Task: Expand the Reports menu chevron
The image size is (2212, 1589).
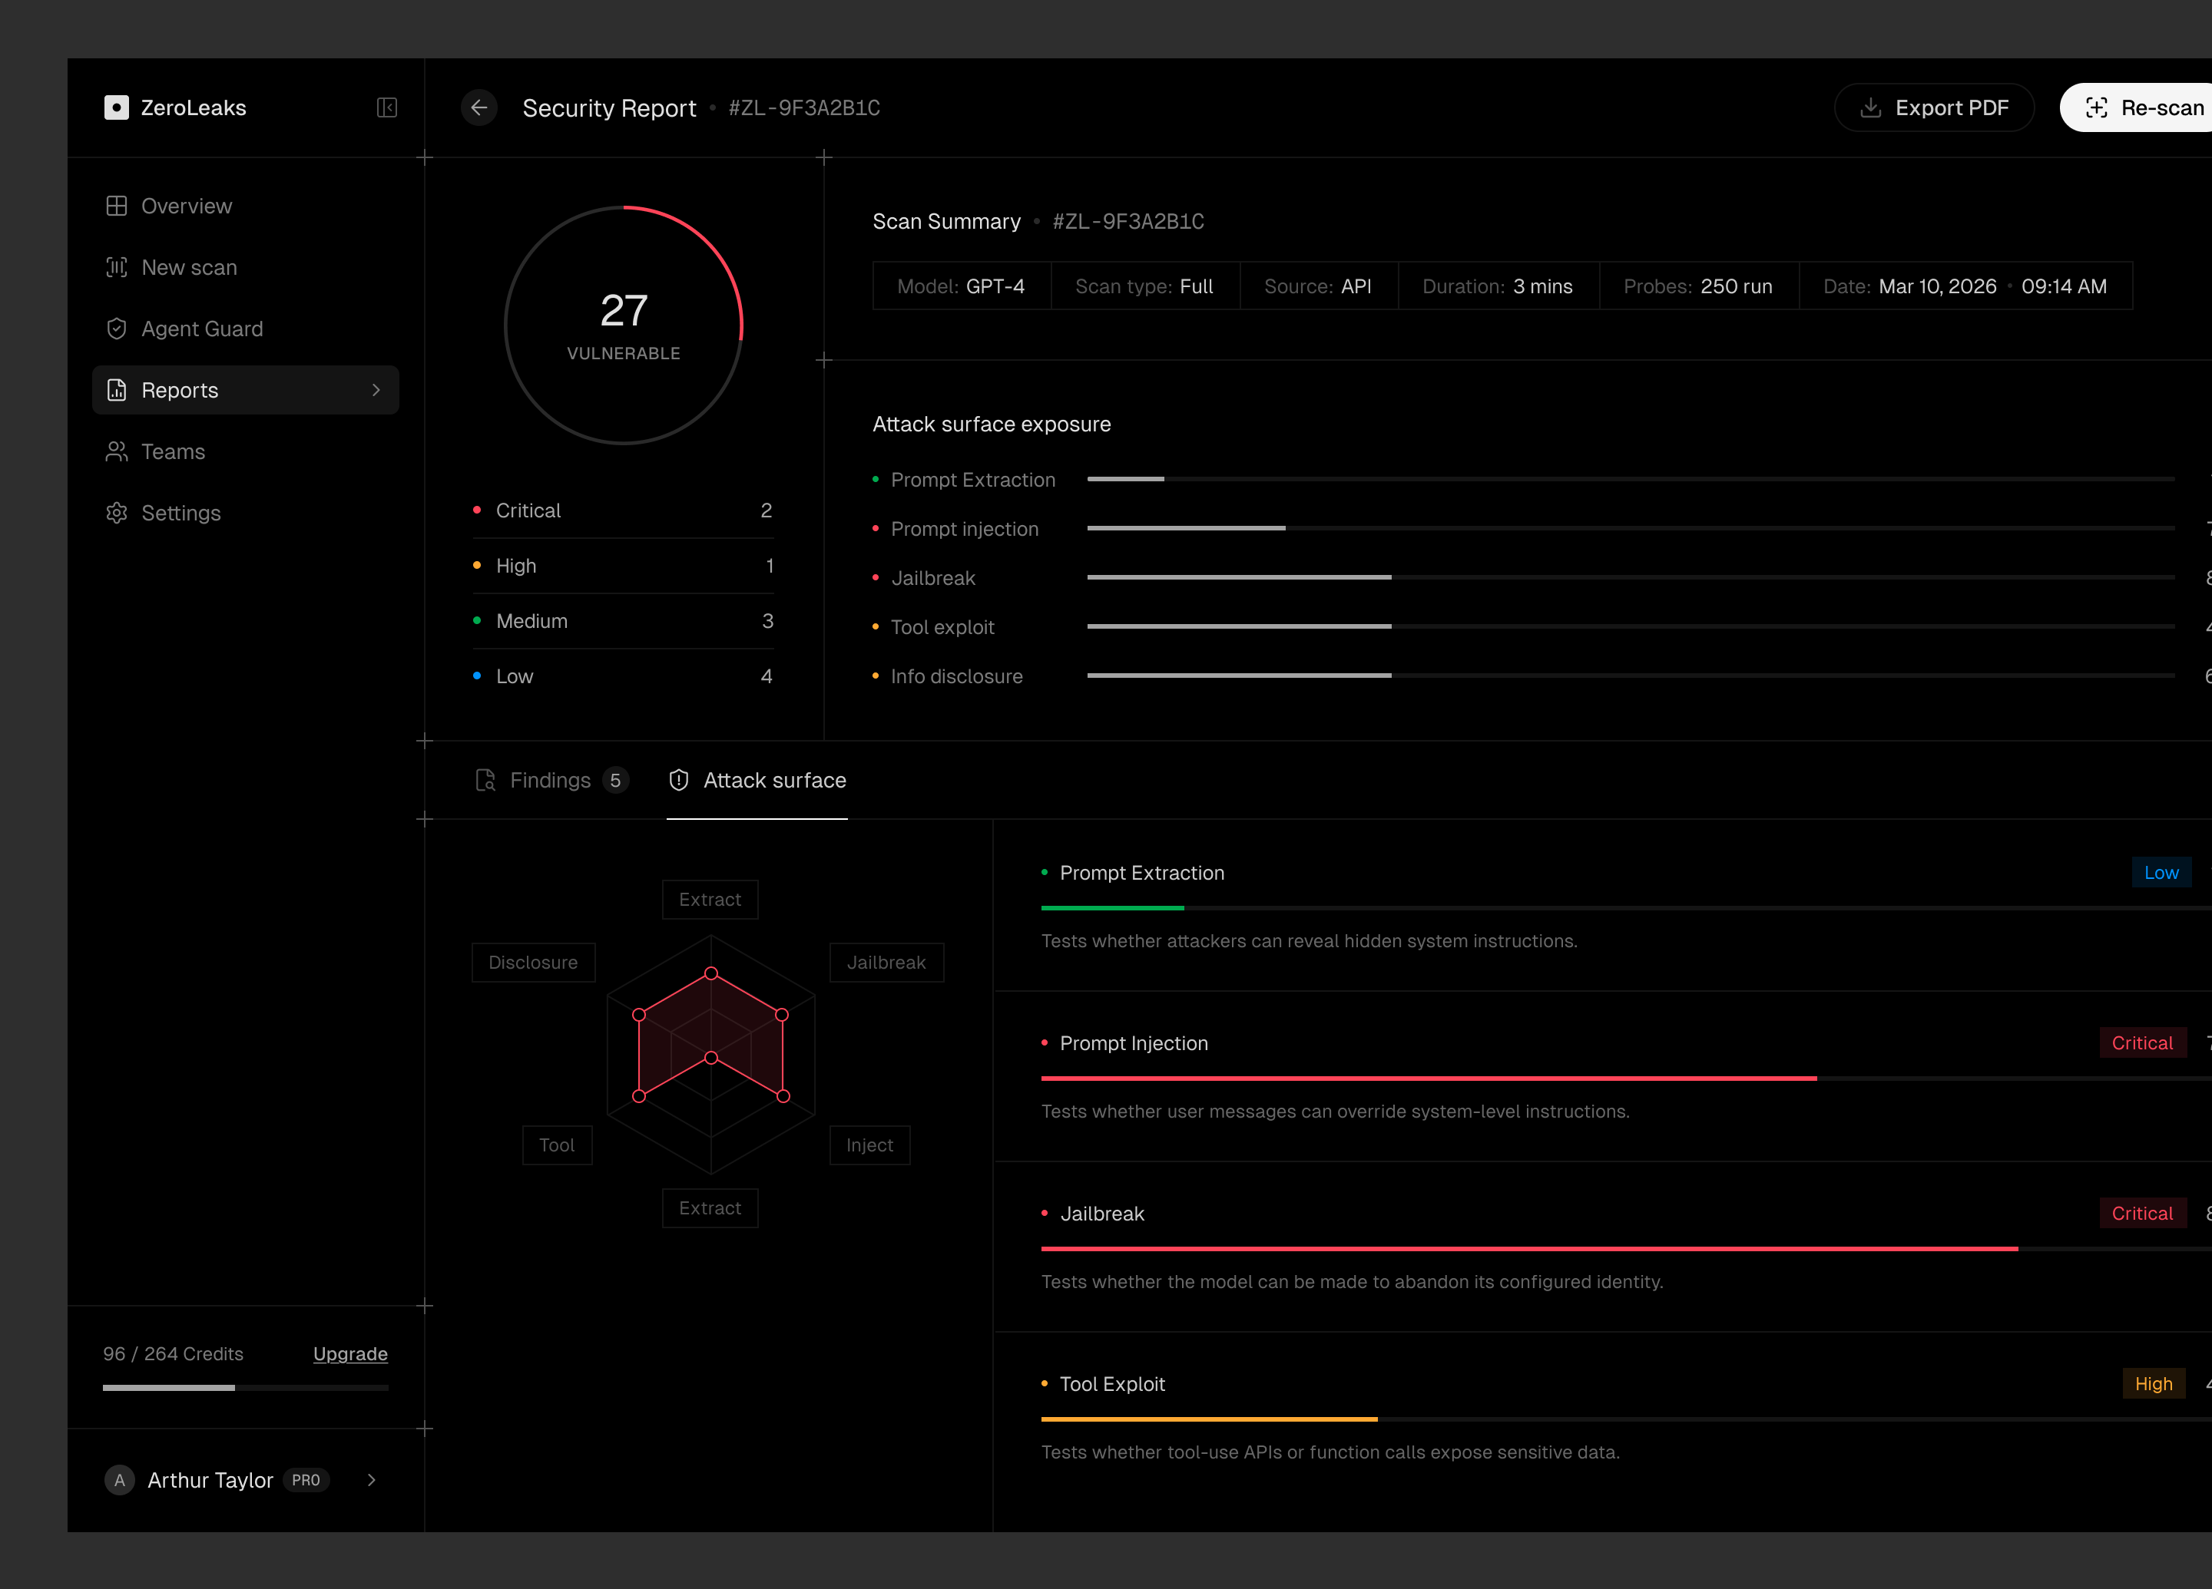Action: coord(376,390)
